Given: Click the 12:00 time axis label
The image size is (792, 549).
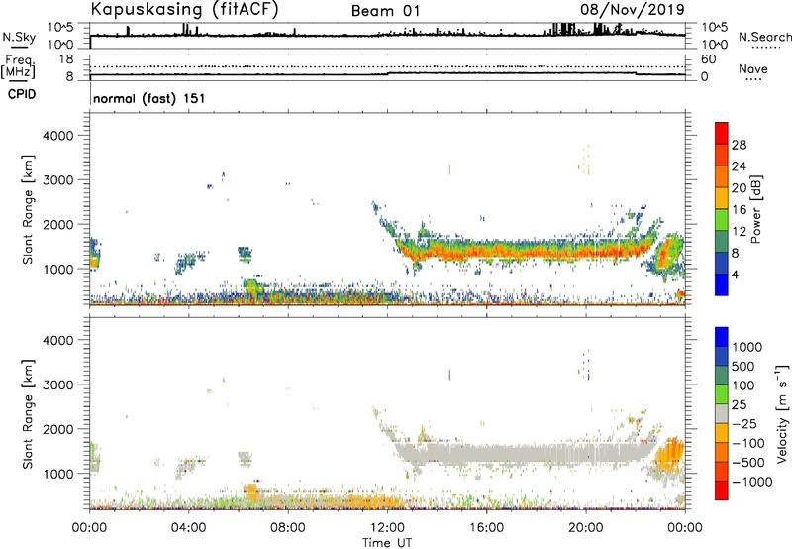Looking at the screenshot, I should (387, 528).
